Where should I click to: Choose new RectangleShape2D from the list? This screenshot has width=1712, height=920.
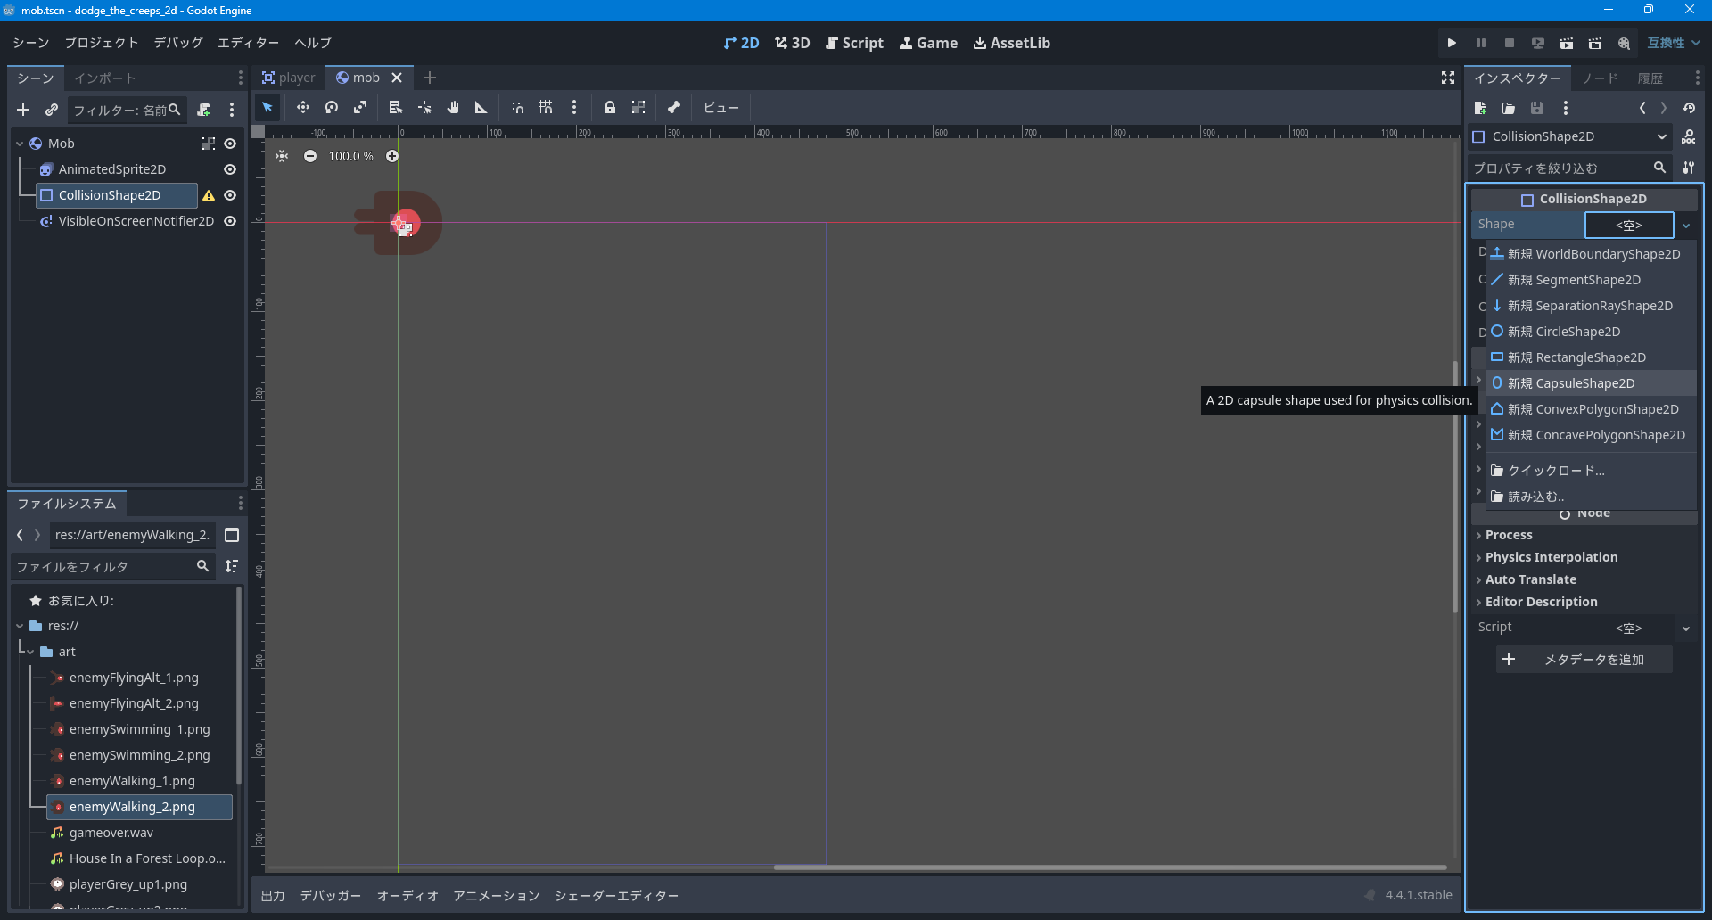point(1592,357)
